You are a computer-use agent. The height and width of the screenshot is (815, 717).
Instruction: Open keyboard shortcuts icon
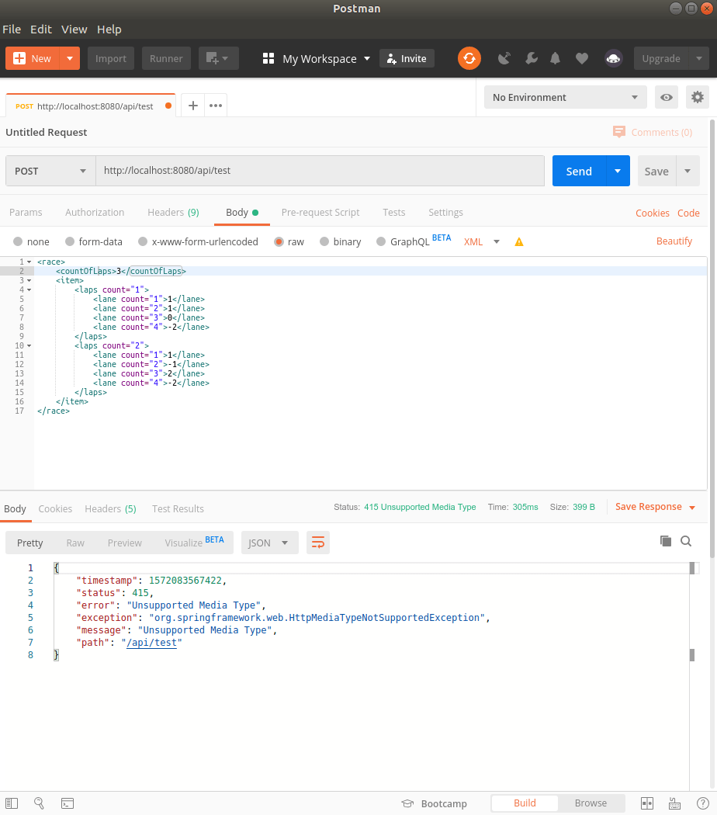(x=674, y=803)
